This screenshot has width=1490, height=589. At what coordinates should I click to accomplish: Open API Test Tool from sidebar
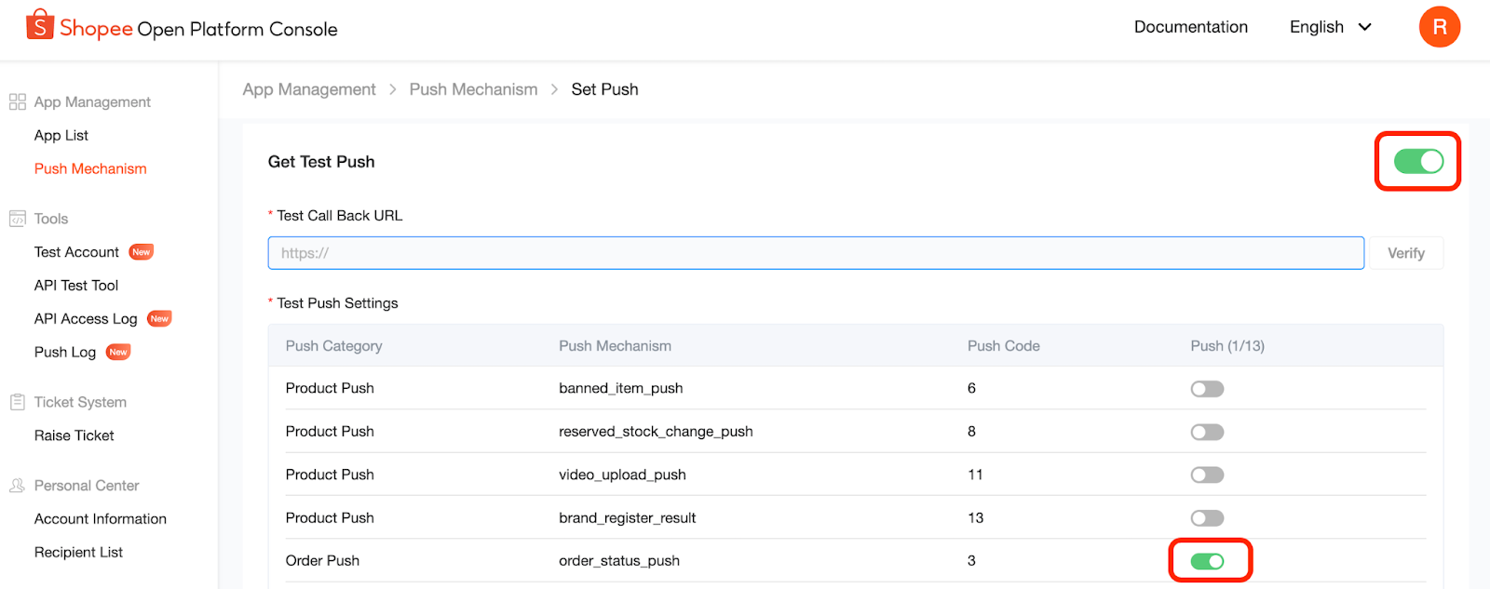(x=76, y=286)
